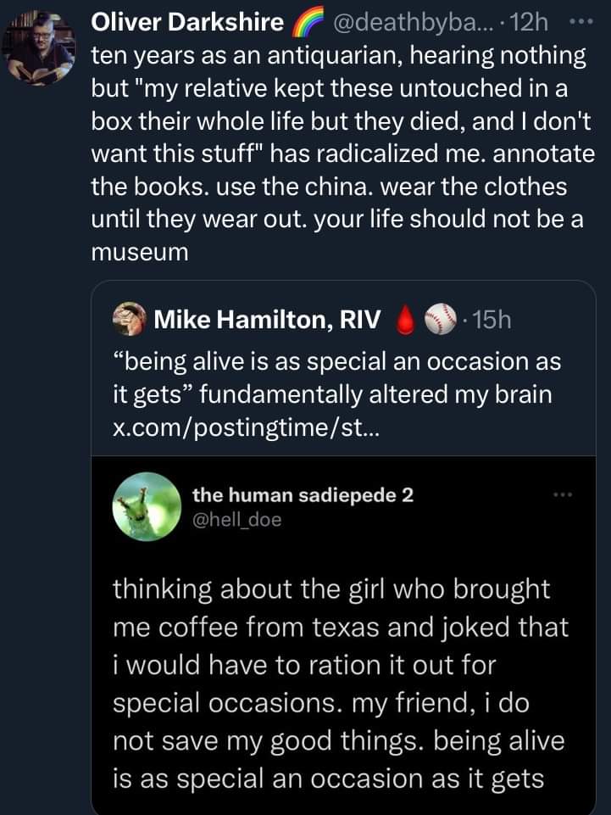This screenshot has height=815, width=611.
Task: Click Mike Hamilton's small avatar
Action: pyautogui.click(x=130, y=320)
